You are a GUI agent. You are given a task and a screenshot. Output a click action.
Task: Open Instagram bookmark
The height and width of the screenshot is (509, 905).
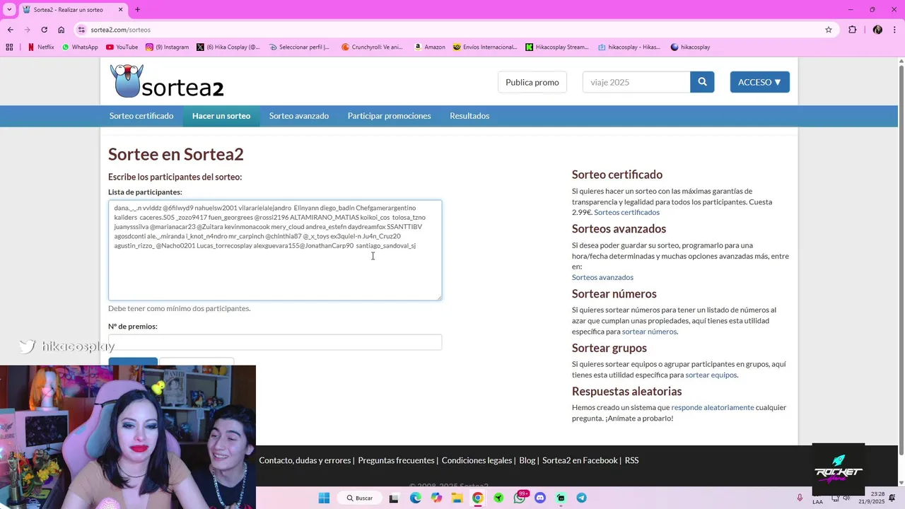pyautogui.click(x=167, y=47)
